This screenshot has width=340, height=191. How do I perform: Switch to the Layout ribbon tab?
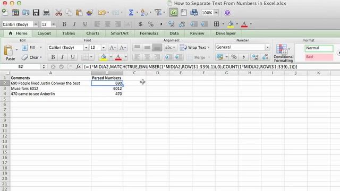point(44,33)
